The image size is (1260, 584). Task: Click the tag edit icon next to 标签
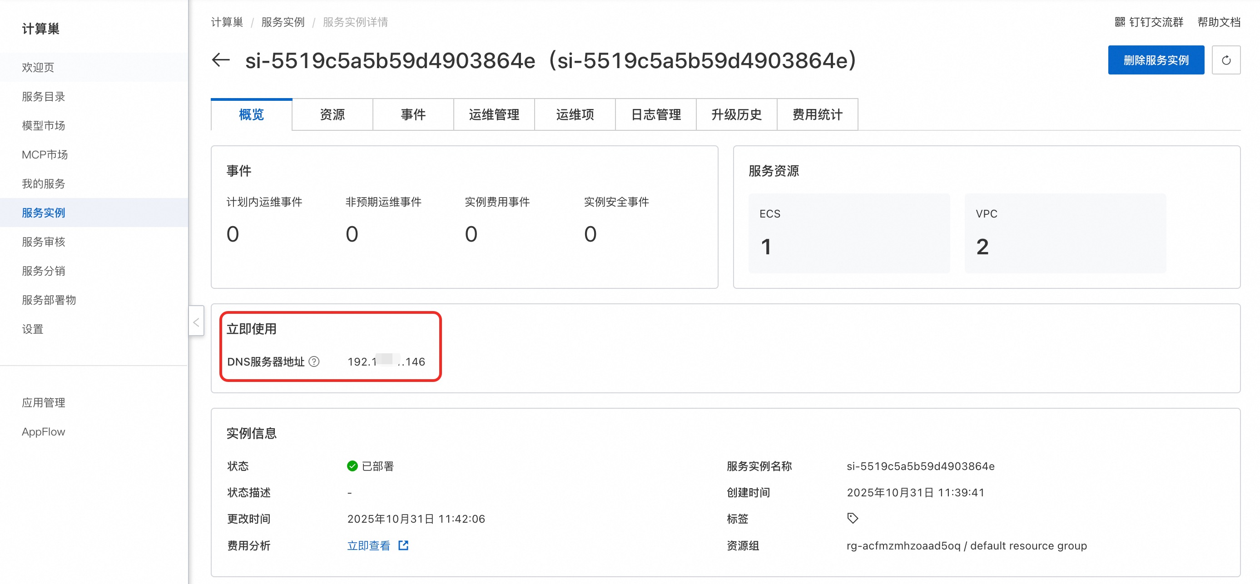pyautogui.click(x=852, y=518)
